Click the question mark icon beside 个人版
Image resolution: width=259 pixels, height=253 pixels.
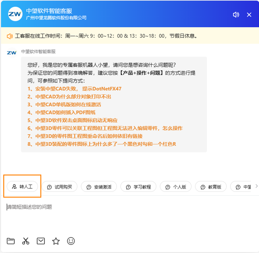point(168,187)
